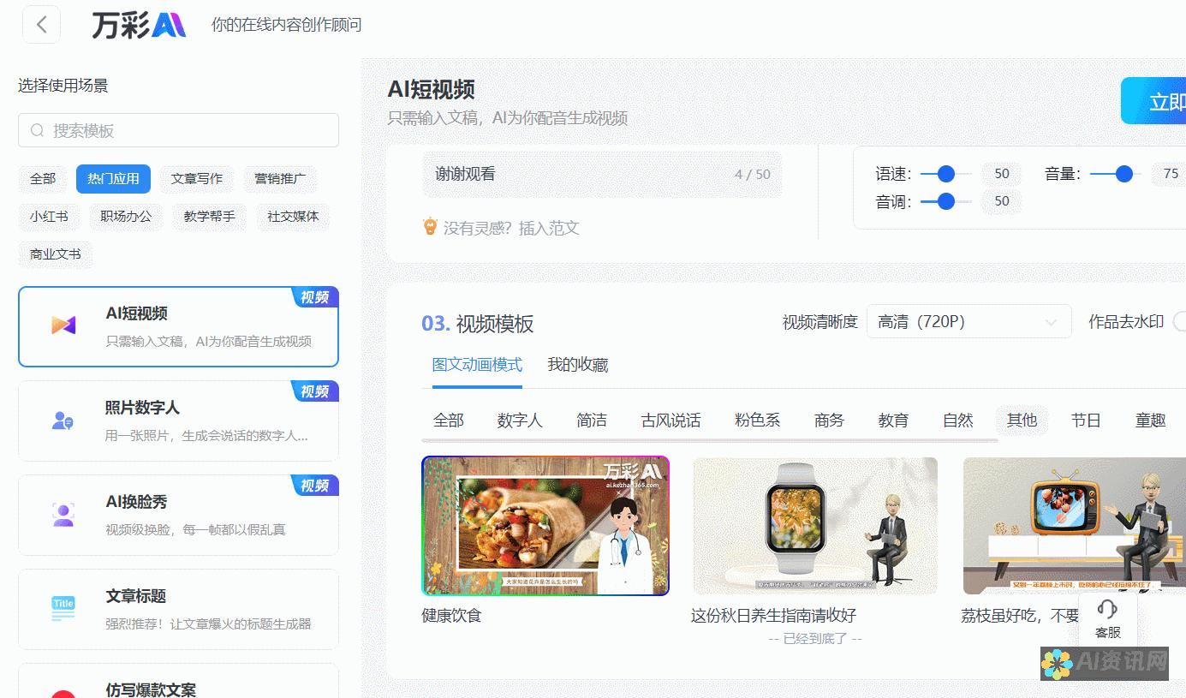This screenshot has width=1186, height=698.
Task: Choose the 其他 template category
Action: (x=1022, y=421)
